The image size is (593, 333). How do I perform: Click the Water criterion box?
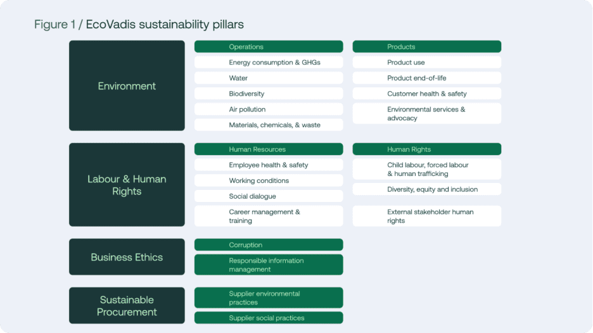coord(268,78)
